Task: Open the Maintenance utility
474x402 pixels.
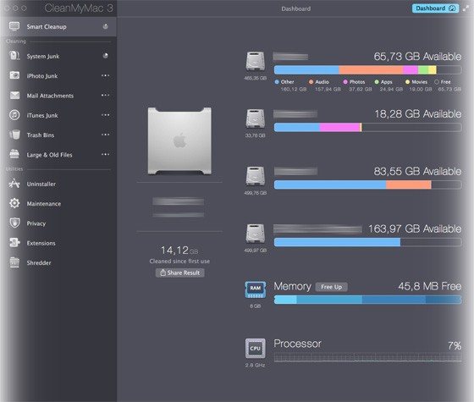Action: point(58,204)
